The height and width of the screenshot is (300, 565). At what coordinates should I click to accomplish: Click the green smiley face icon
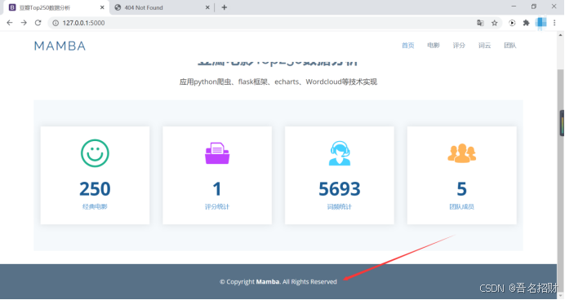click(x=95, y=153)
